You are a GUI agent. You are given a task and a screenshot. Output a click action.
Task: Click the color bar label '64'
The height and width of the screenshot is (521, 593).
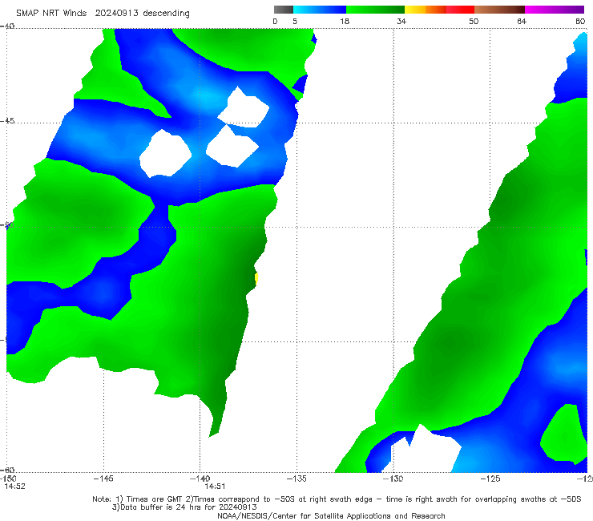[x=522, y=21]
